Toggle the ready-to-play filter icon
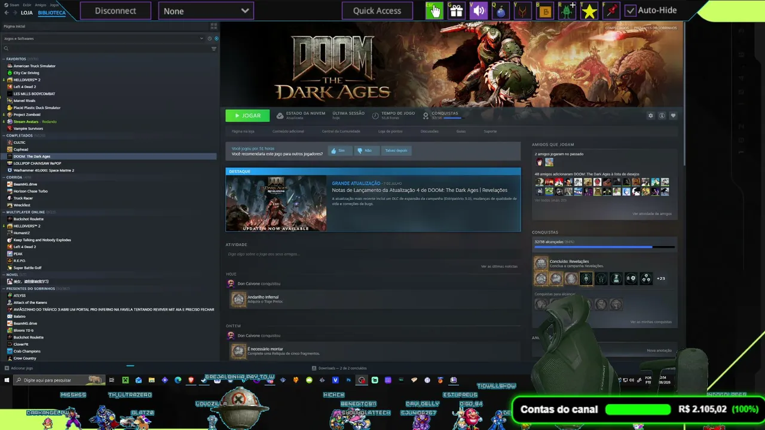The height and width of the screenshot is (430, 765). [216, 38]
